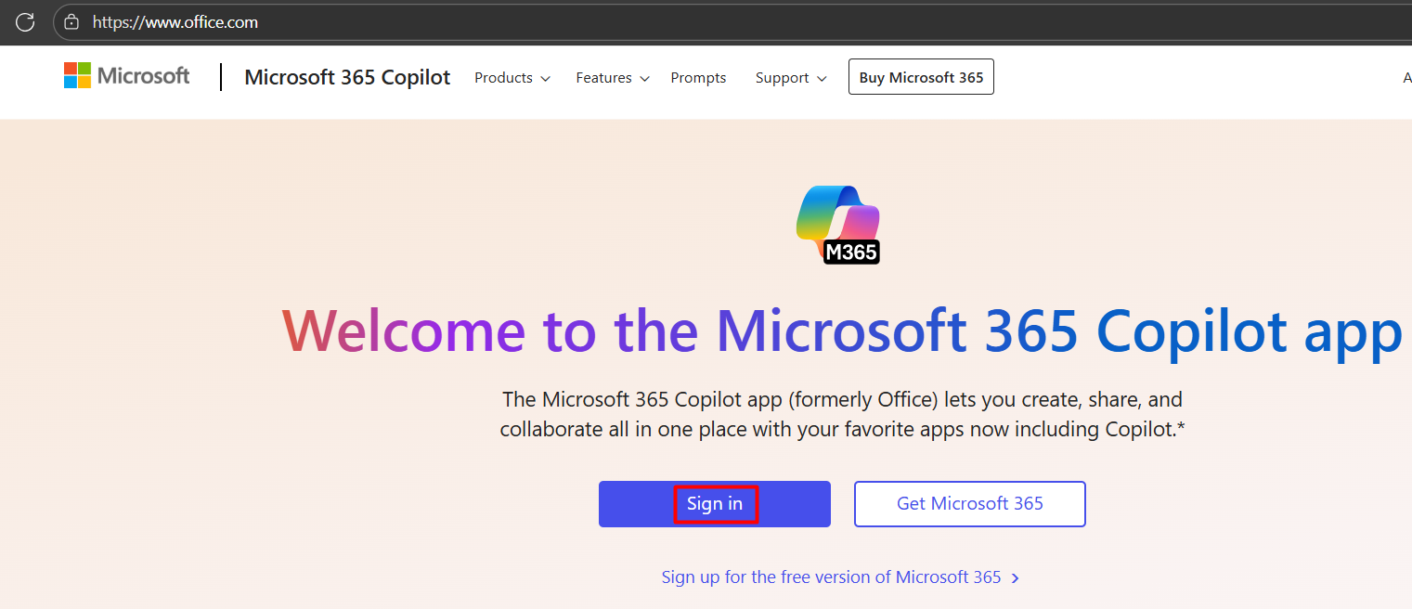Click the description paragraph mentioning formerly Office
Screen dimensions: 1412x609
pos(842,414)
